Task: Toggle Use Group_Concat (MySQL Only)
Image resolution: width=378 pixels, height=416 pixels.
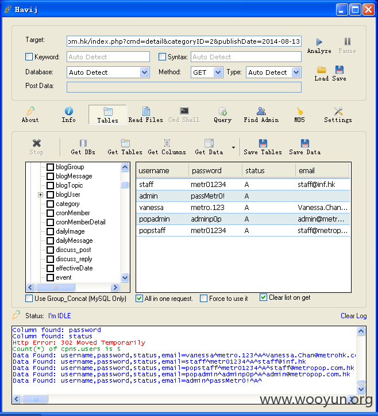Action: tap(29, 299)
